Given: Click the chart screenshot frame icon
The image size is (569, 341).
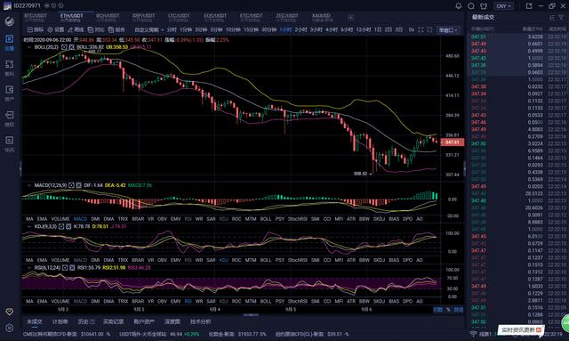Looking at the screenshot, I should pos(429,29).
